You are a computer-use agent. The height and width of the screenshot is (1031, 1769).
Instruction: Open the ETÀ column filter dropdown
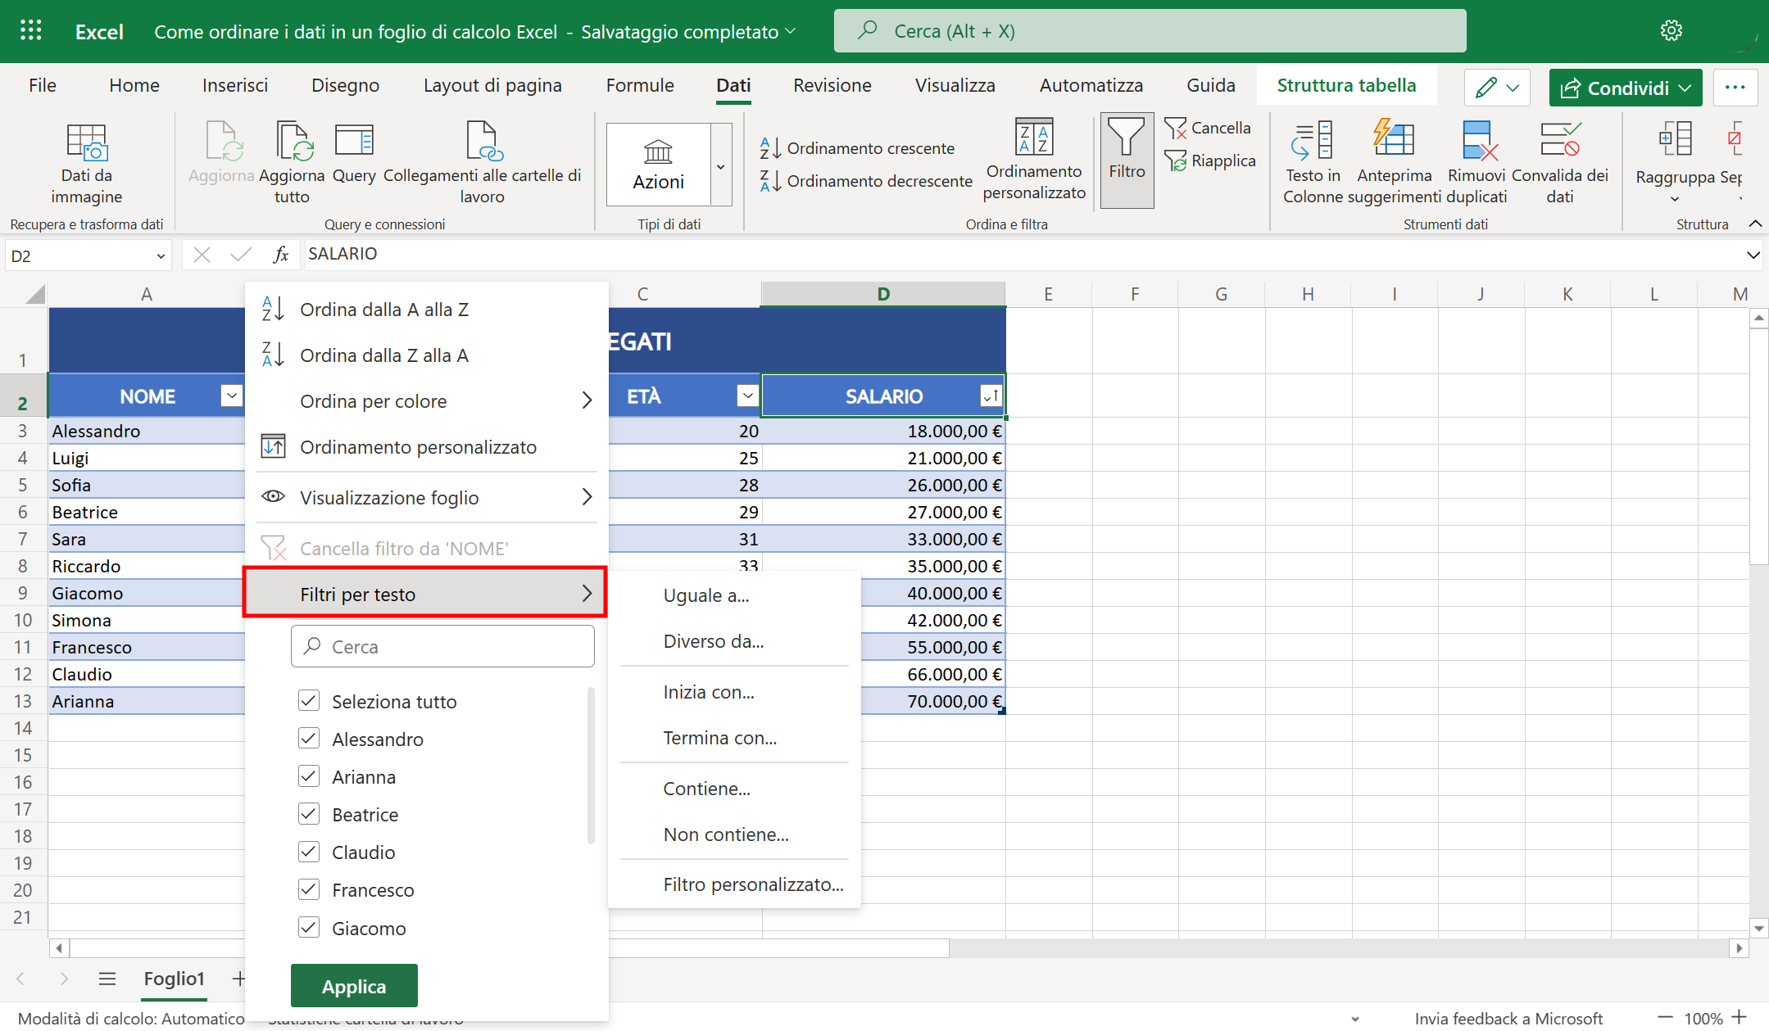pos(746,396)
